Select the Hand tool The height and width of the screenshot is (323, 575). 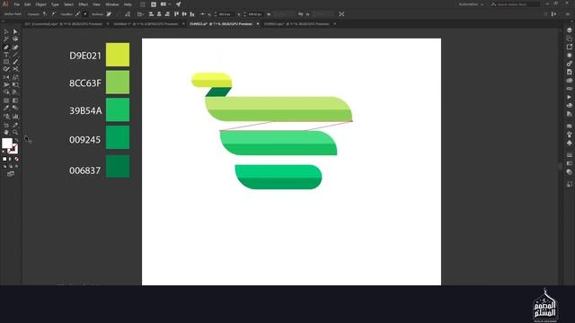(6, 132)
